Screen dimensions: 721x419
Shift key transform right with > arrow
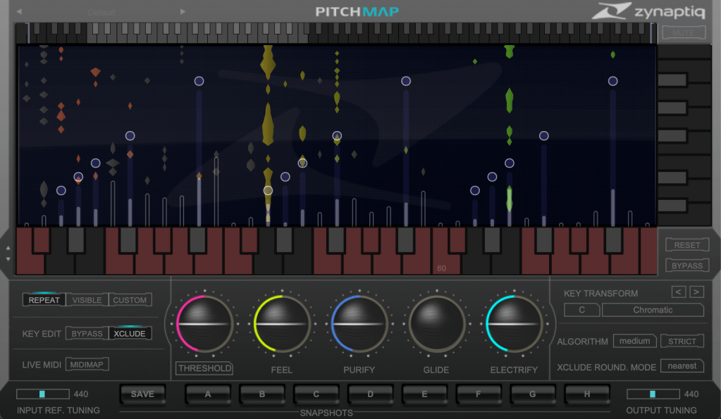click(x=696, y=292)
